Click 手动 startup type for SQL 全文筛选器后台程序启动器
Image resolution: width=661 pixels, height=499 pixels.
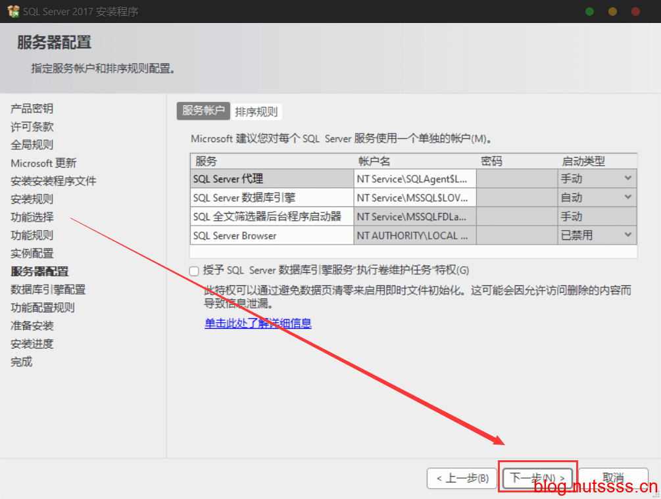coord(597,216)
